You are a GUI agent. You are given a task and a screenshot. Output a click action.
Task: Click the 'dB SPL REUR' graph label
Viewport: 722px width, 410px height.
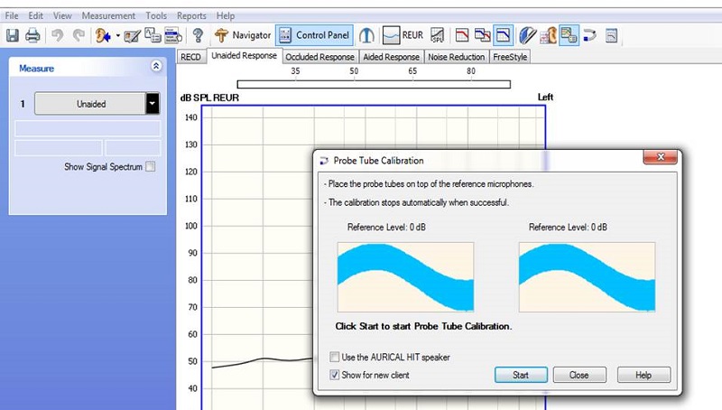coord(209,98)
